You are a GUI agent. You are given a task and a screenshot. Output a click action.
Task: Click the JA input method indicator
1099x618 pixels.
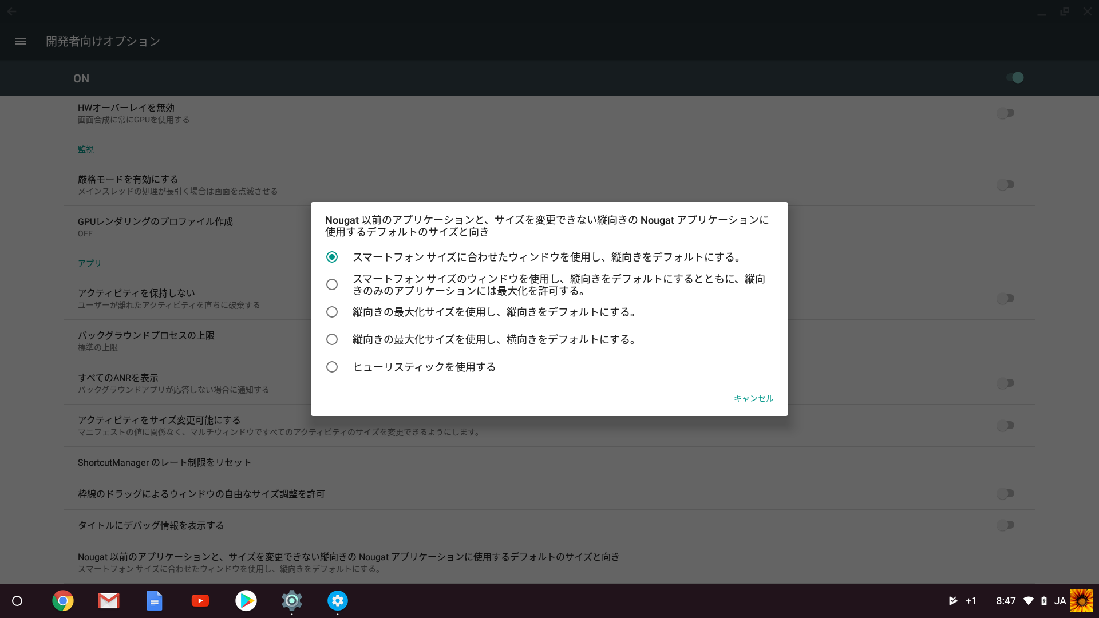1060,600
